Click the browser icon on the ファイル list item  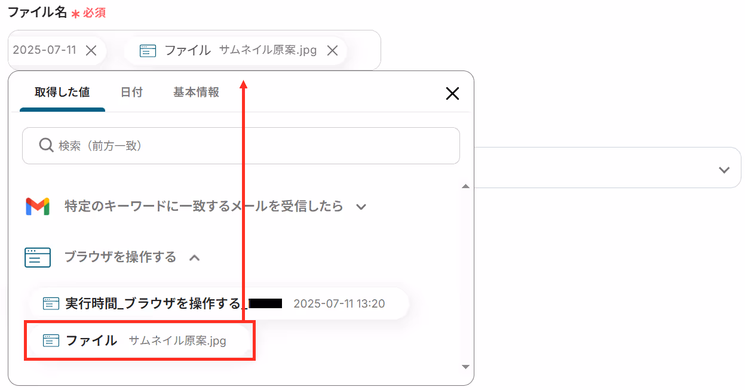(51, 340)
